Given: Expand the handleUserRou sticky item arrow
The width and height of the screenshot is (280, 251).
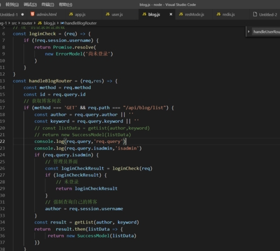Looking at the screenshot, I should click(249, 31).
